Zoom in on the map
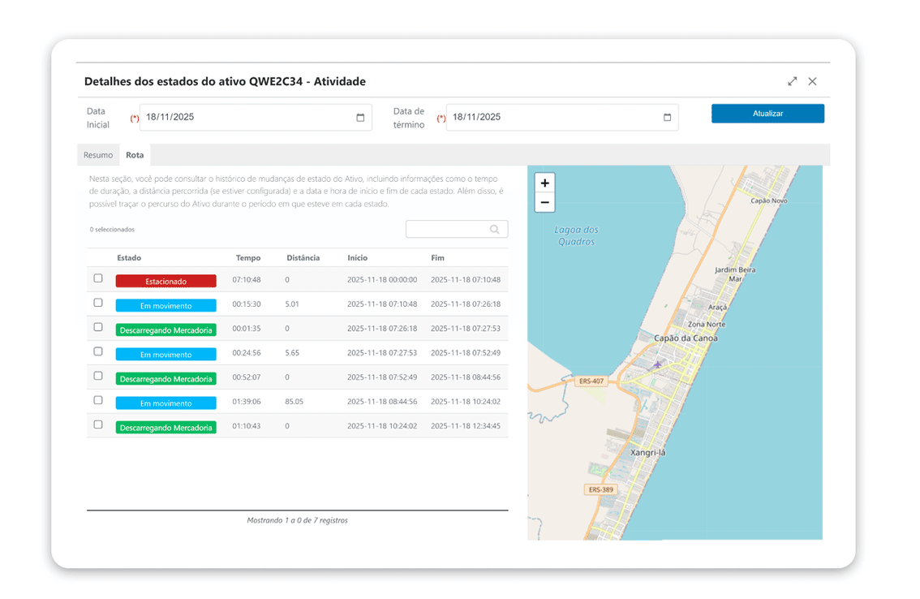 tap(544, 183)
